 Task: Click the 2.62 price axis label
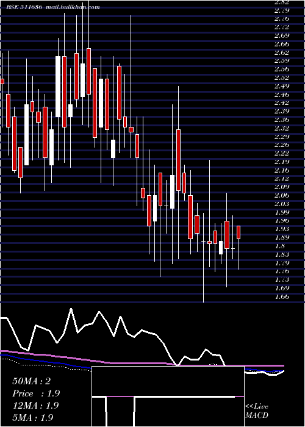click(282, 52)
